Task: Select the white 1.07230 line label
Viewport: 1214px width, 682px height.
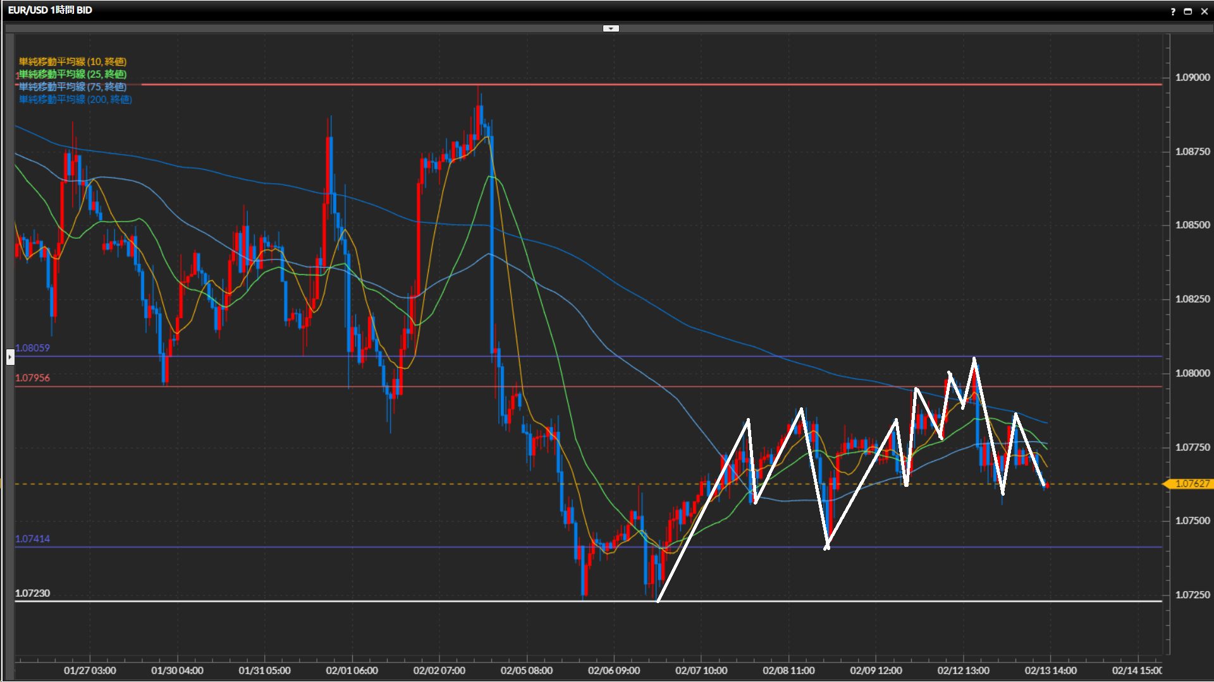Action: tap(32, 593)
